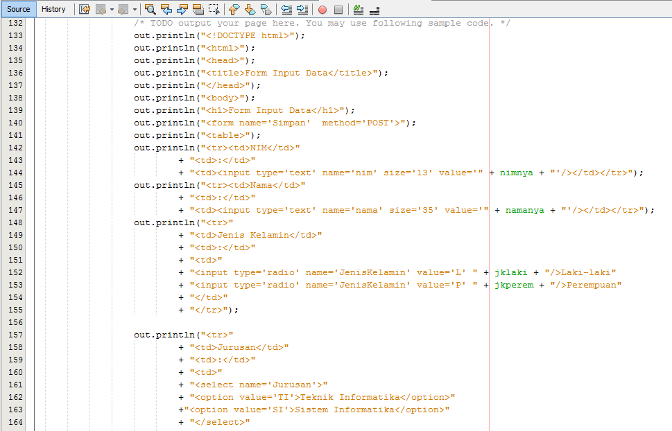Toggle Highlight Search

[x=198, y=10]
